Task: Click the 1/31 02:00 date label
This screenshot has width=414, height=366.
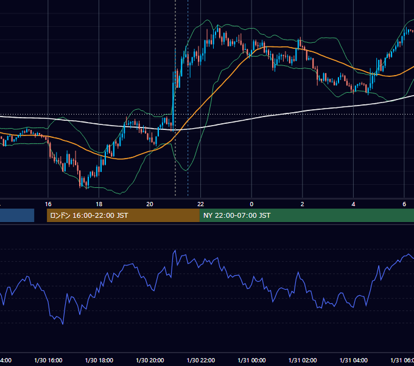Action: [303, 360]
